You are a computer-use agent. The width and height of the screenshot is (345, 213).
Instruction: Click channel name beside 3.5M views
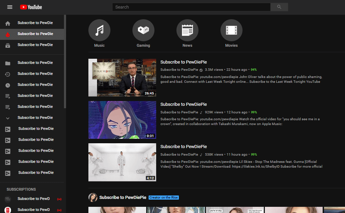coord(179,70)
